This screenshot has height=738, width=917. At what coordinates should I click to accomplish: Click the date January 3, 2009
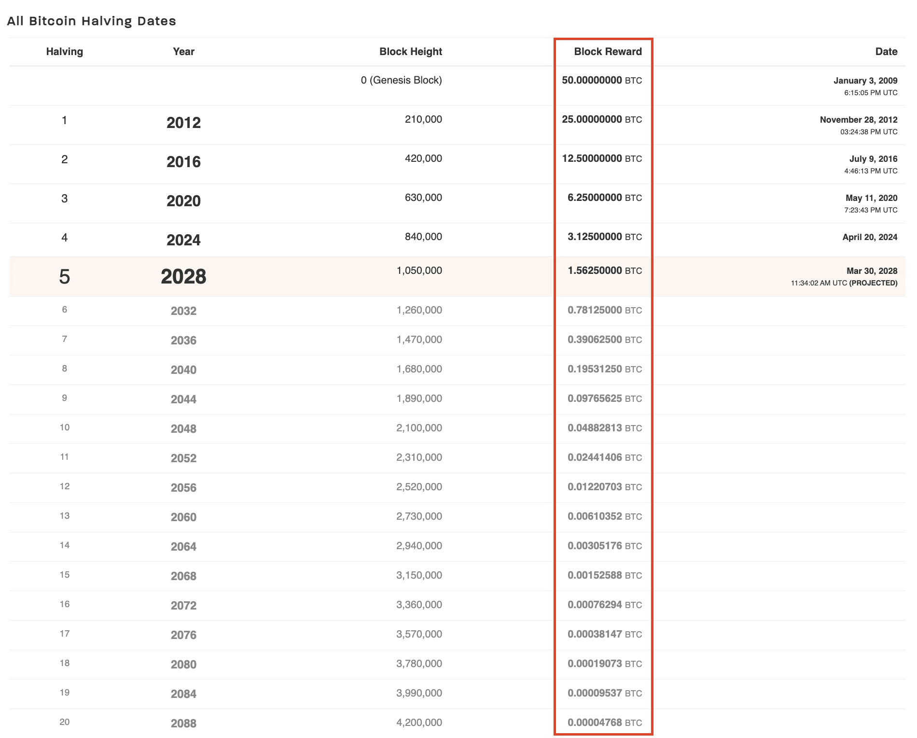click(865, 81)
